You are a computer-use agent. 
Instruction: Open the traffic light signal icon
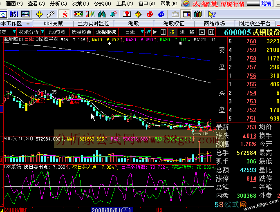click(x=78, y=14)
